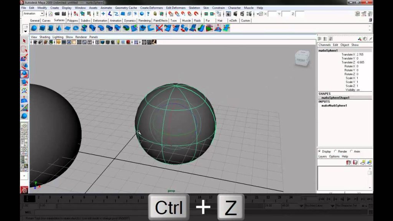Activate the Move tool in toolbox

24,66
